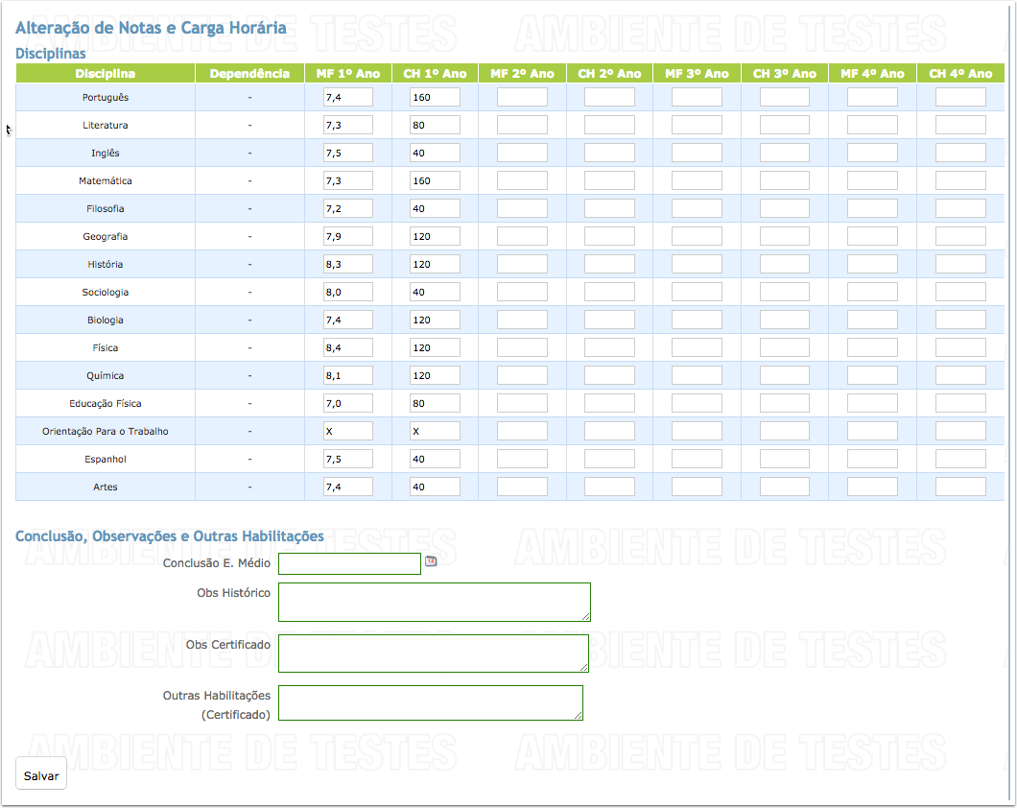Click the MF 1º Ano field for Geografia
The width and height of the screenshot is (1017, 808).
click(x=348, y=237)
